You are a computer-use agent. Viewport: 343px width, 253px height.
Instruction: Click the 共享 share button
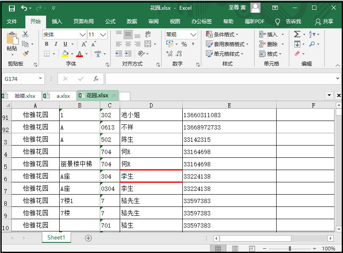tap(324, 22)
